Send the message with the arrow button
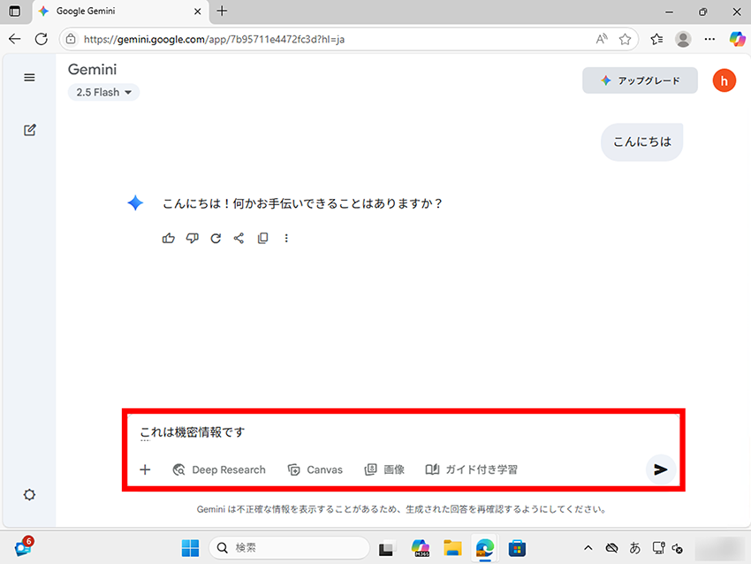This screenshot has height=564, width=751. coord(660,469)
